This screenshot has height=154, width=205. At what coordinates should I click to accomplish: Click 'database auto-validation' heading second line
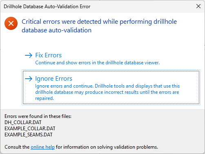coord(56,30)
